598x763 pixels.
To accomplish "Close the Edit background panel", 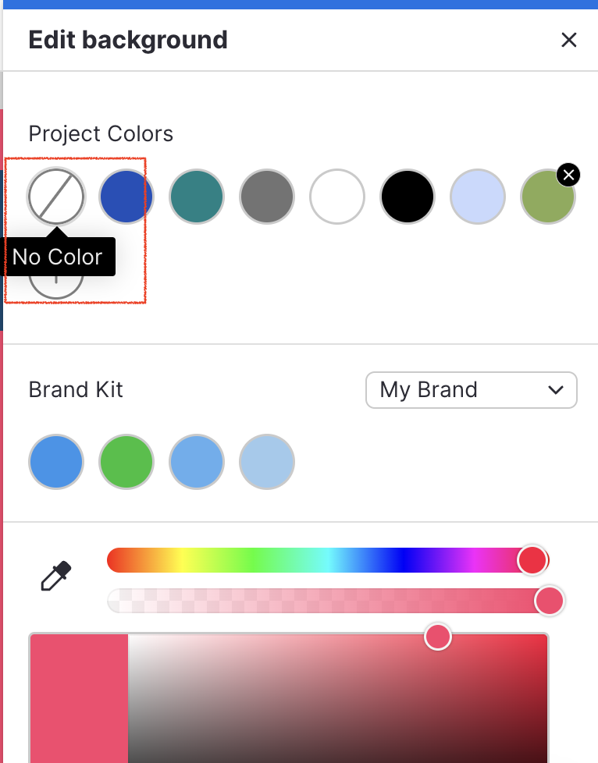I will pyautogui.click(x=569, y=40).
